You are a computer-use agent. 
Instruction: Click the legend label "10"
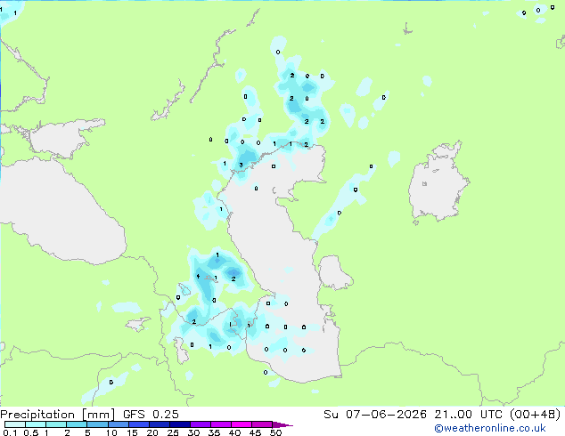pyautogui.click(x=111, y=432)
